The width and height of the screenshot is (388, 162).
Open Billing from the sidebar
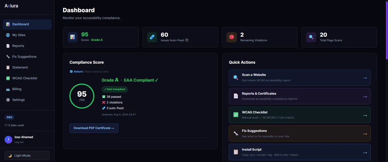[27, 89]
